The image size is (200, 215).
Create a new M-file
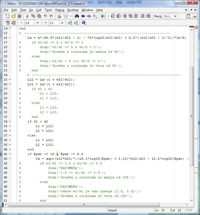coord(7,16)
